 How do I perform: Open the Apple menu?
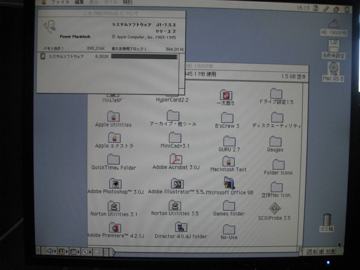[x=44, y=2]
